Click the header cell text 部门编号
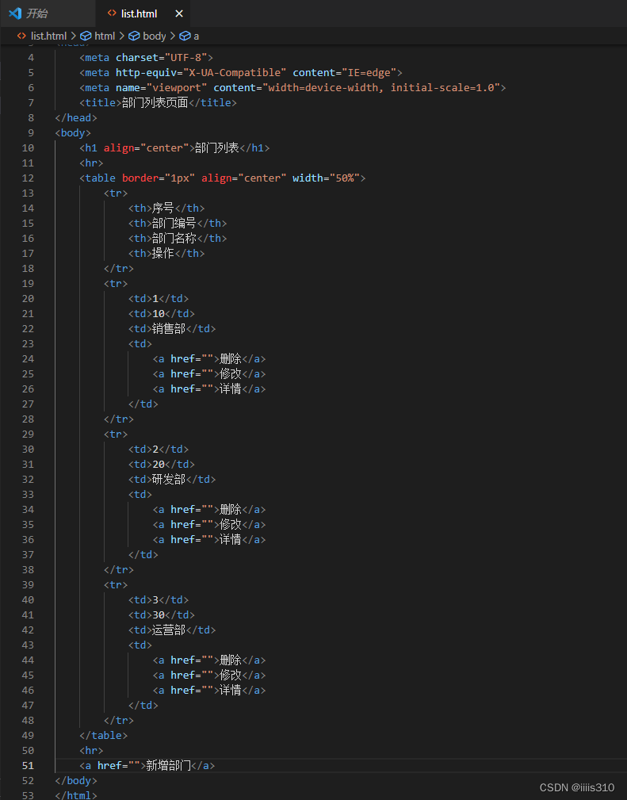 pos(174,223)
